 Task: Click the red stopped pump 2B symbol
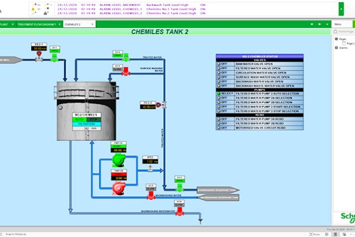(119, 188)
